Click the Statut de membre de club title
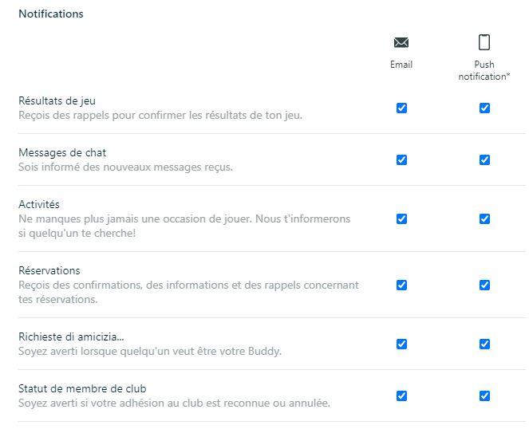The image size is (529, 429). click(x=82, y=389)
